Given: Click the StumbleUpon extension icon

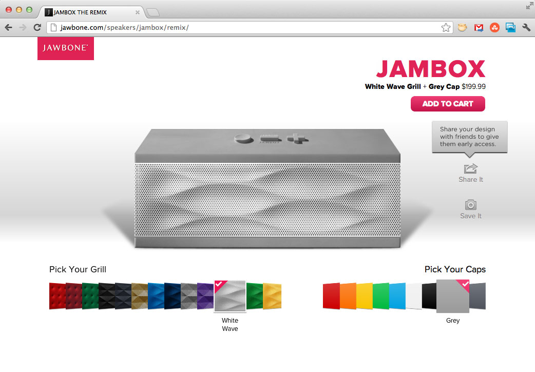Looking at the screenshot, I should [x=494, y=28].
